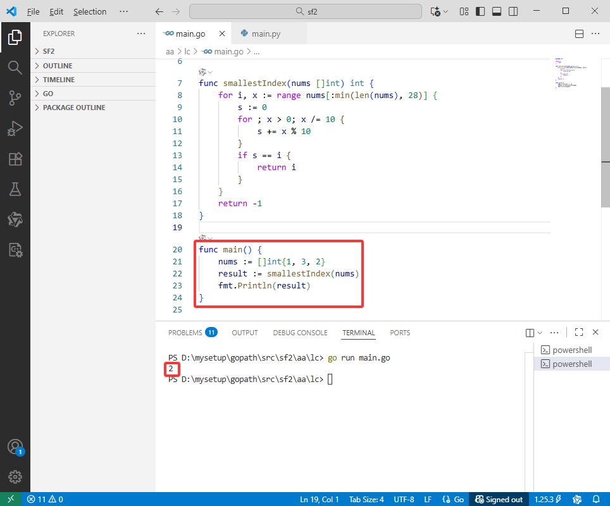Close the terminal panel
Viewport: 610px width, 506px height.
pyautogui.click(x=595, y=332)
